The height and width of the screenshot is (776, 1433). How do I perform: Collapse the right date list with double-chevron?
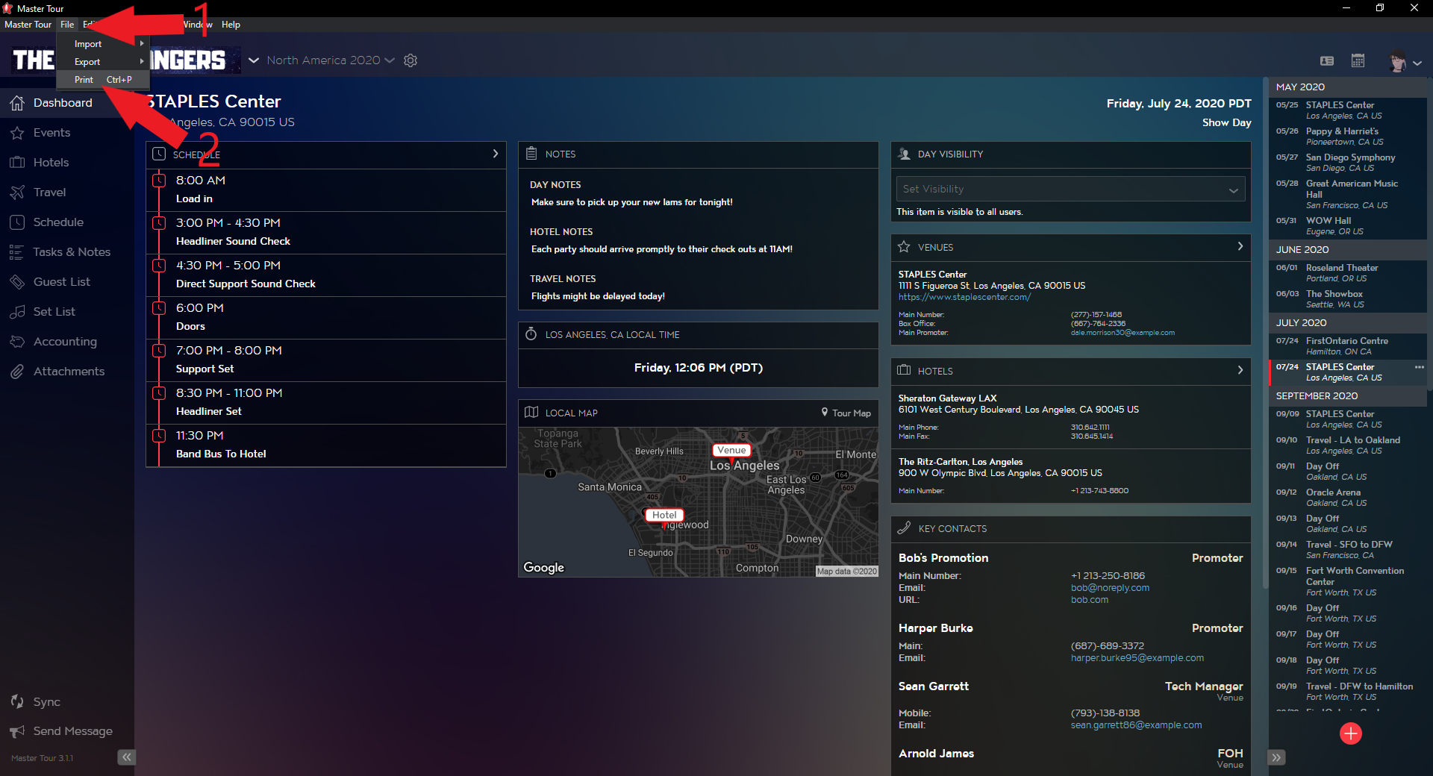[1276, 757]
